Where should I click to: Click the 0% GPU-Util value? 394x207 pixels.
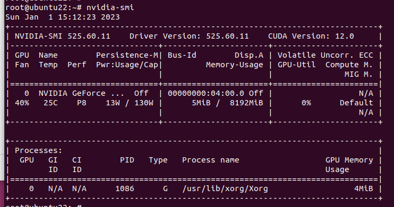click(x=306, y=103)
